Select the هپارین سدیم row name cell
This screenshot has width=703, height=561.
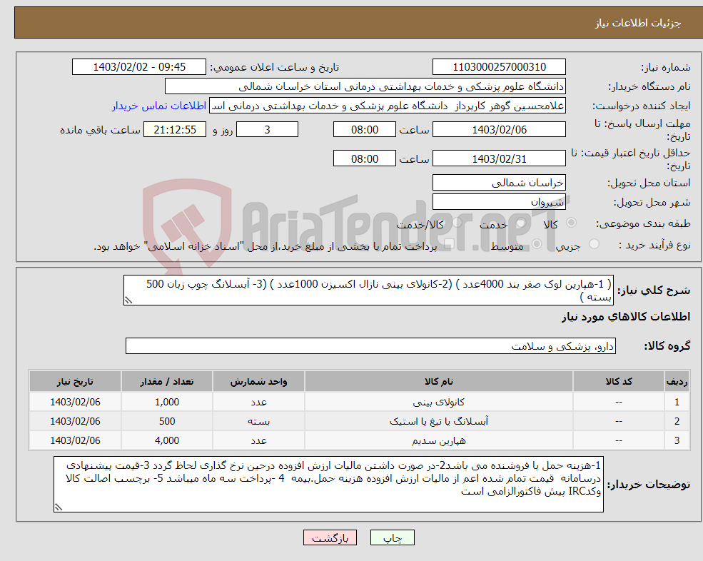[x=439, y=440]
